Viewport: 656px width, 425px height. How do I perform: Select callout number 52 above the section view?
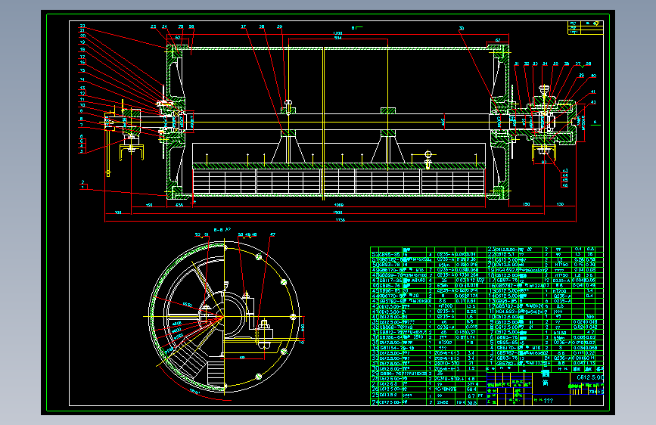(197, 234)
